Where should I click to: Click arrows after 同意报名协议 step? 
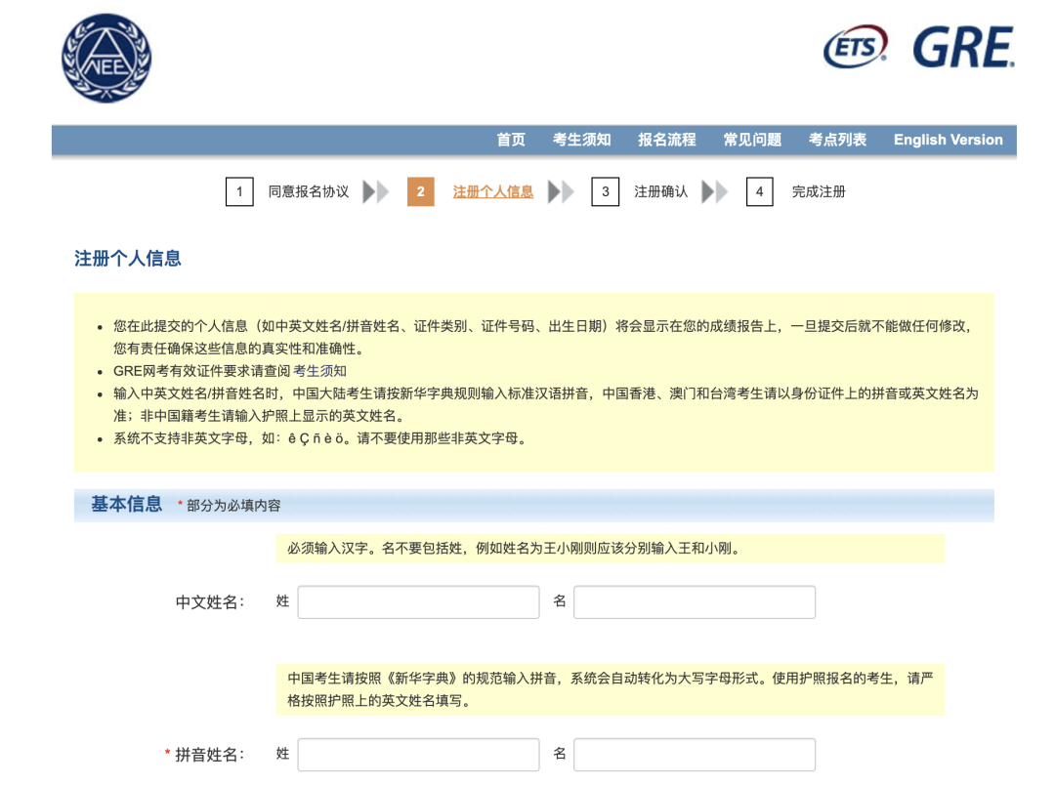pyautogui.click(x=375, y=191)
